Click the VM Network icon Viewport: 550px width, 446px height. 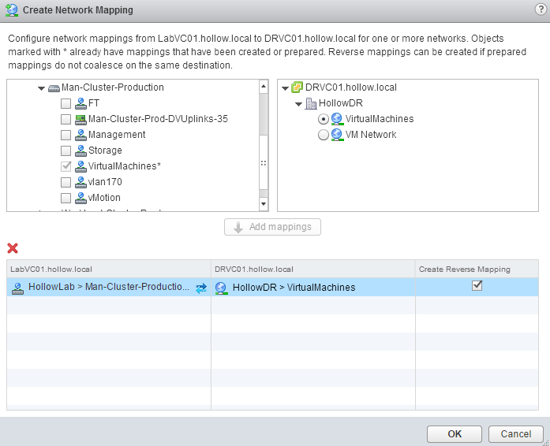point(337,135)
